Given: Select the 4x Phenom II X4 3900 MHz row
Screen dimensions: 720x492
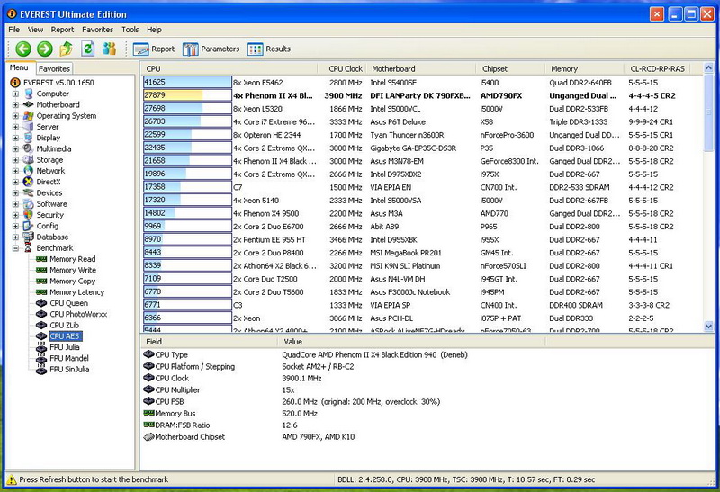Looking at the screenshot, I should coord(422,95).
